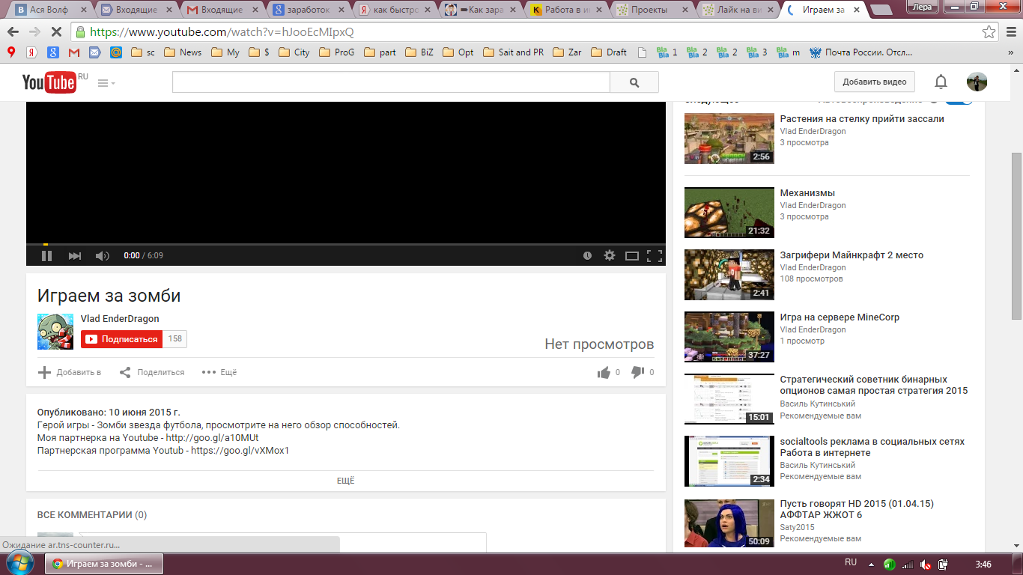The image size is (1023, 575).
Task: Open the Почта России bookmark
Action: point(860,52)
